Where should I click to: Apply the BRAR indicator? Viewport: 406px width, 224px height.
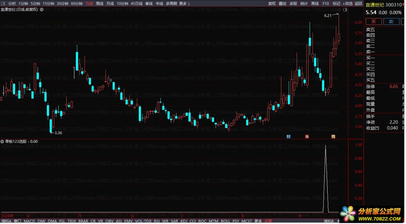pos(83,221)
